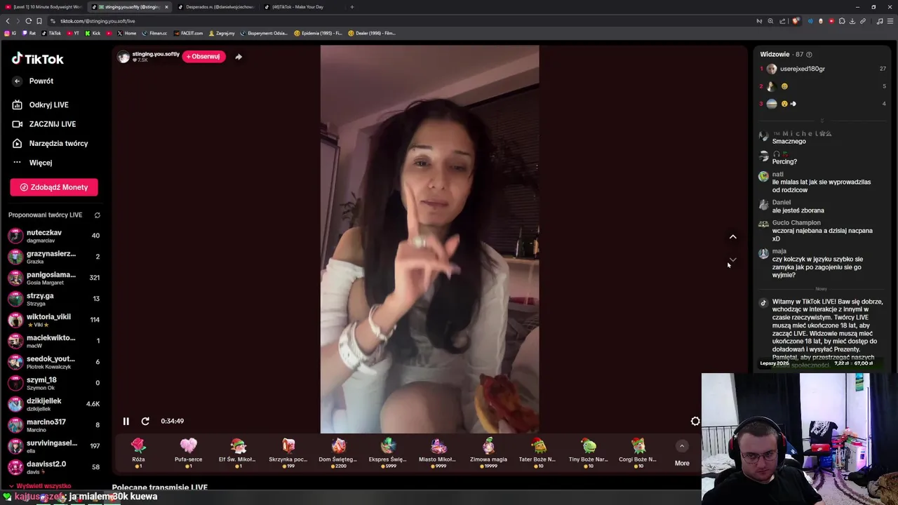The width and height of the screenshot is (898, 505).
Task: Send Zimowa magia gift
Action: tap(488, 453)
